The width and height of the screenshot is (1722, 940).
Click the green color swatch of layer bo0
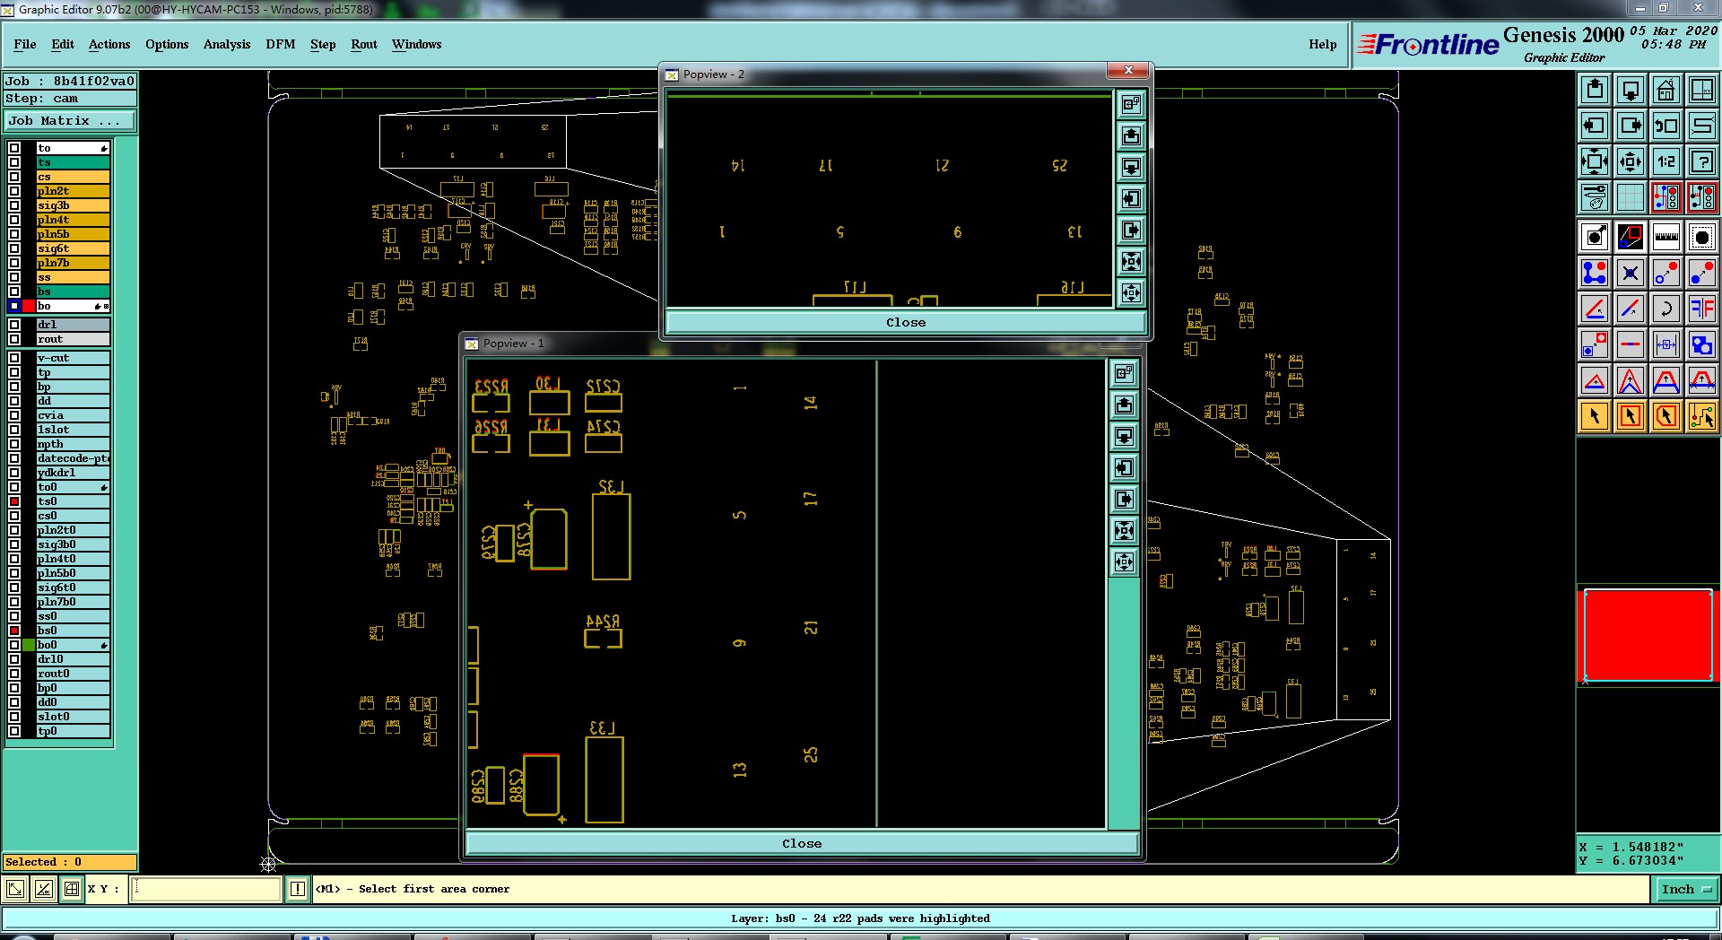pyautogui.click(x=29, y=645)
